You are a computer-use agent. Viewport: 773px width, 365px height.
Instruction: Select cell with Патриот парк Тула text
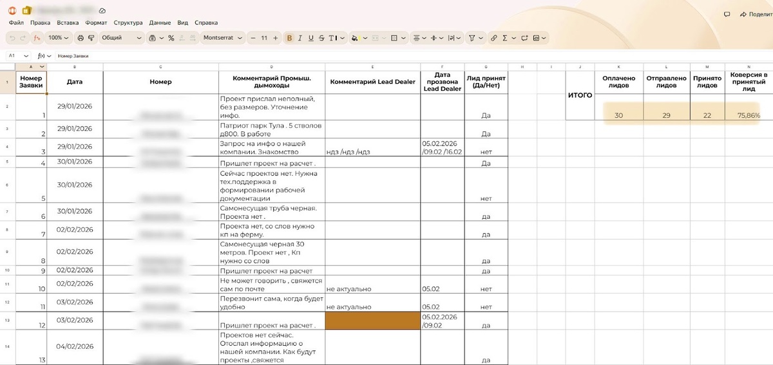pos(271,129)
